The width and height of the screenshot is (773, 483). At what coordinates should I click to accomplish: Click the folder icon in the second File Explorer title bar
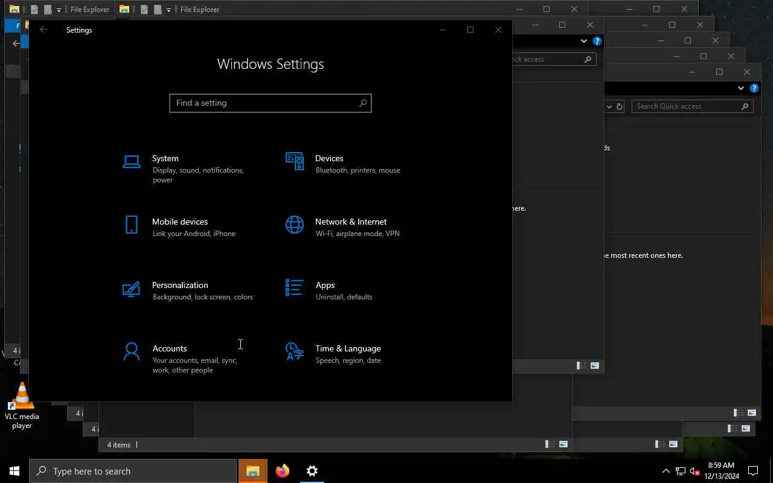[x=124, y=9]
